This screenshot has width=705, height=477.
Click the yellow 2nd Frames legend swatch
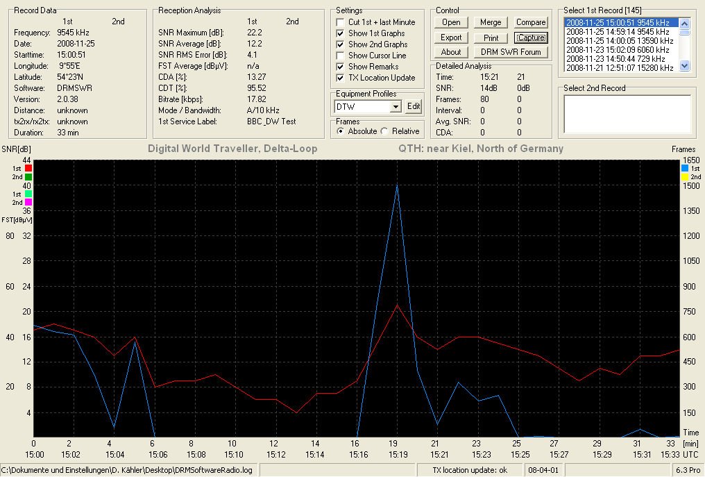coord(685,177)
